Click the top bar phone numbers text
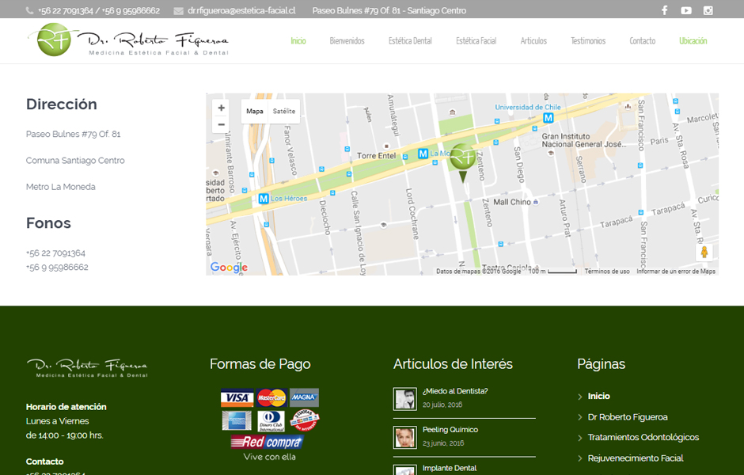Screen dimensions: 744x475 click(99, 10)
